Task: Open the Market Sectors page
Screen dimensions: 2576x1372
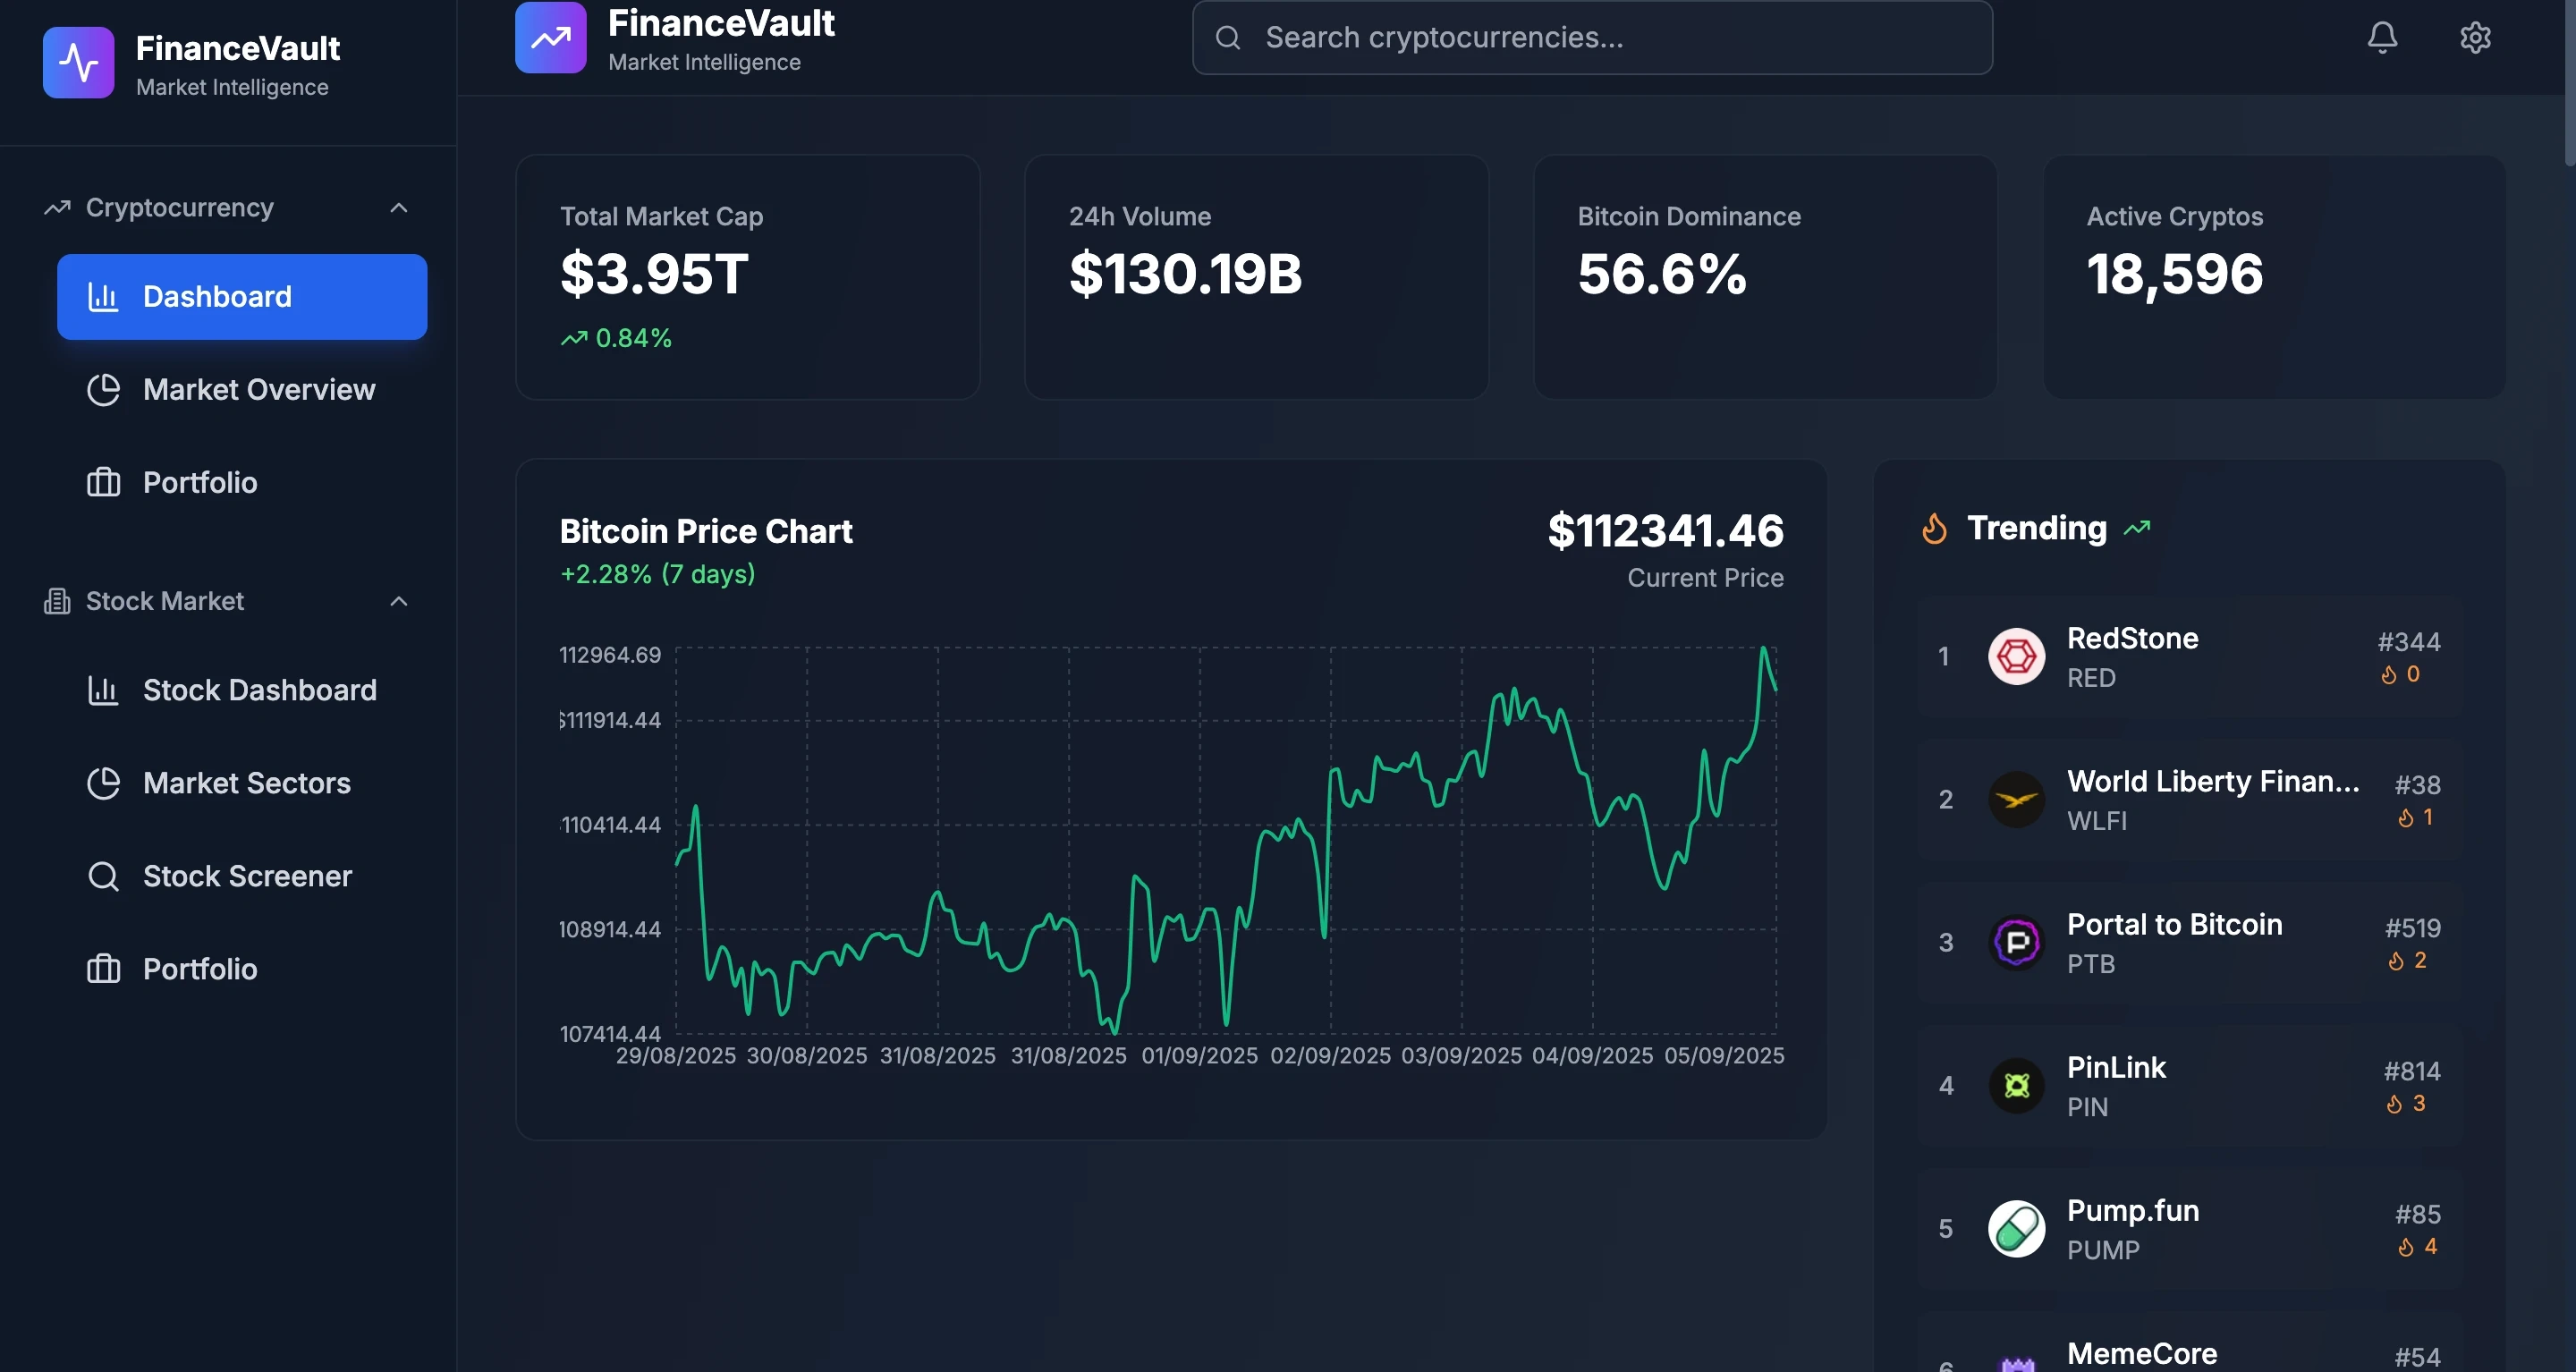Action: click(x=246, y=783)
